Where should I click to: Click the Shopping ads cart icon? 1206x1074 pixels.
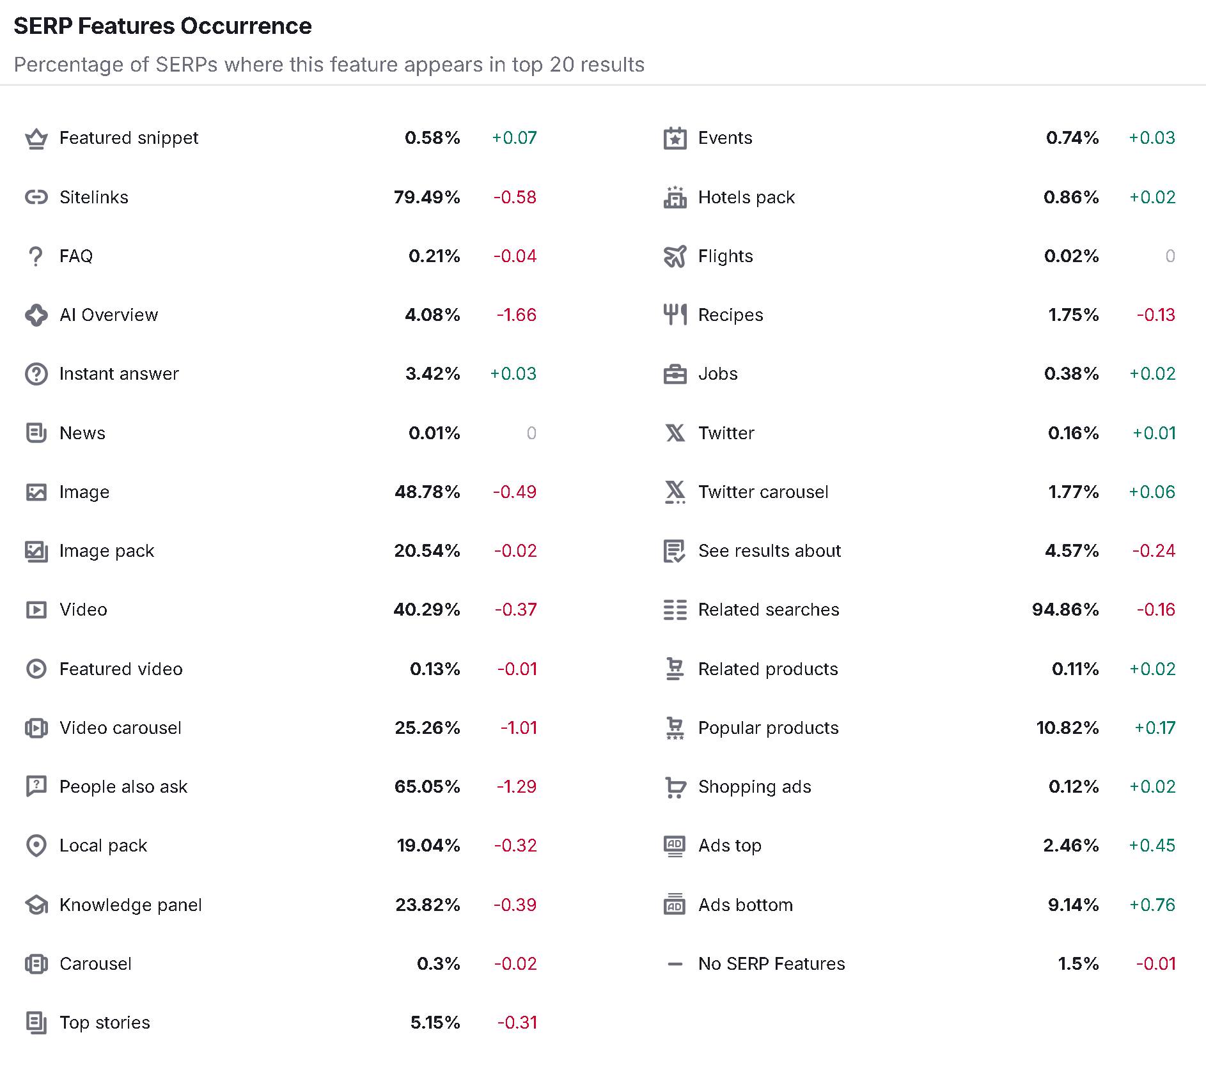coord(675,787)
